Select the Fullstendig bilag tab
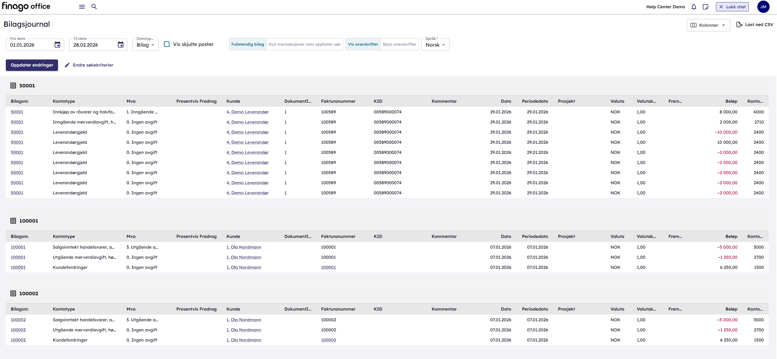The image size is (777, 359). click(247, 44)
